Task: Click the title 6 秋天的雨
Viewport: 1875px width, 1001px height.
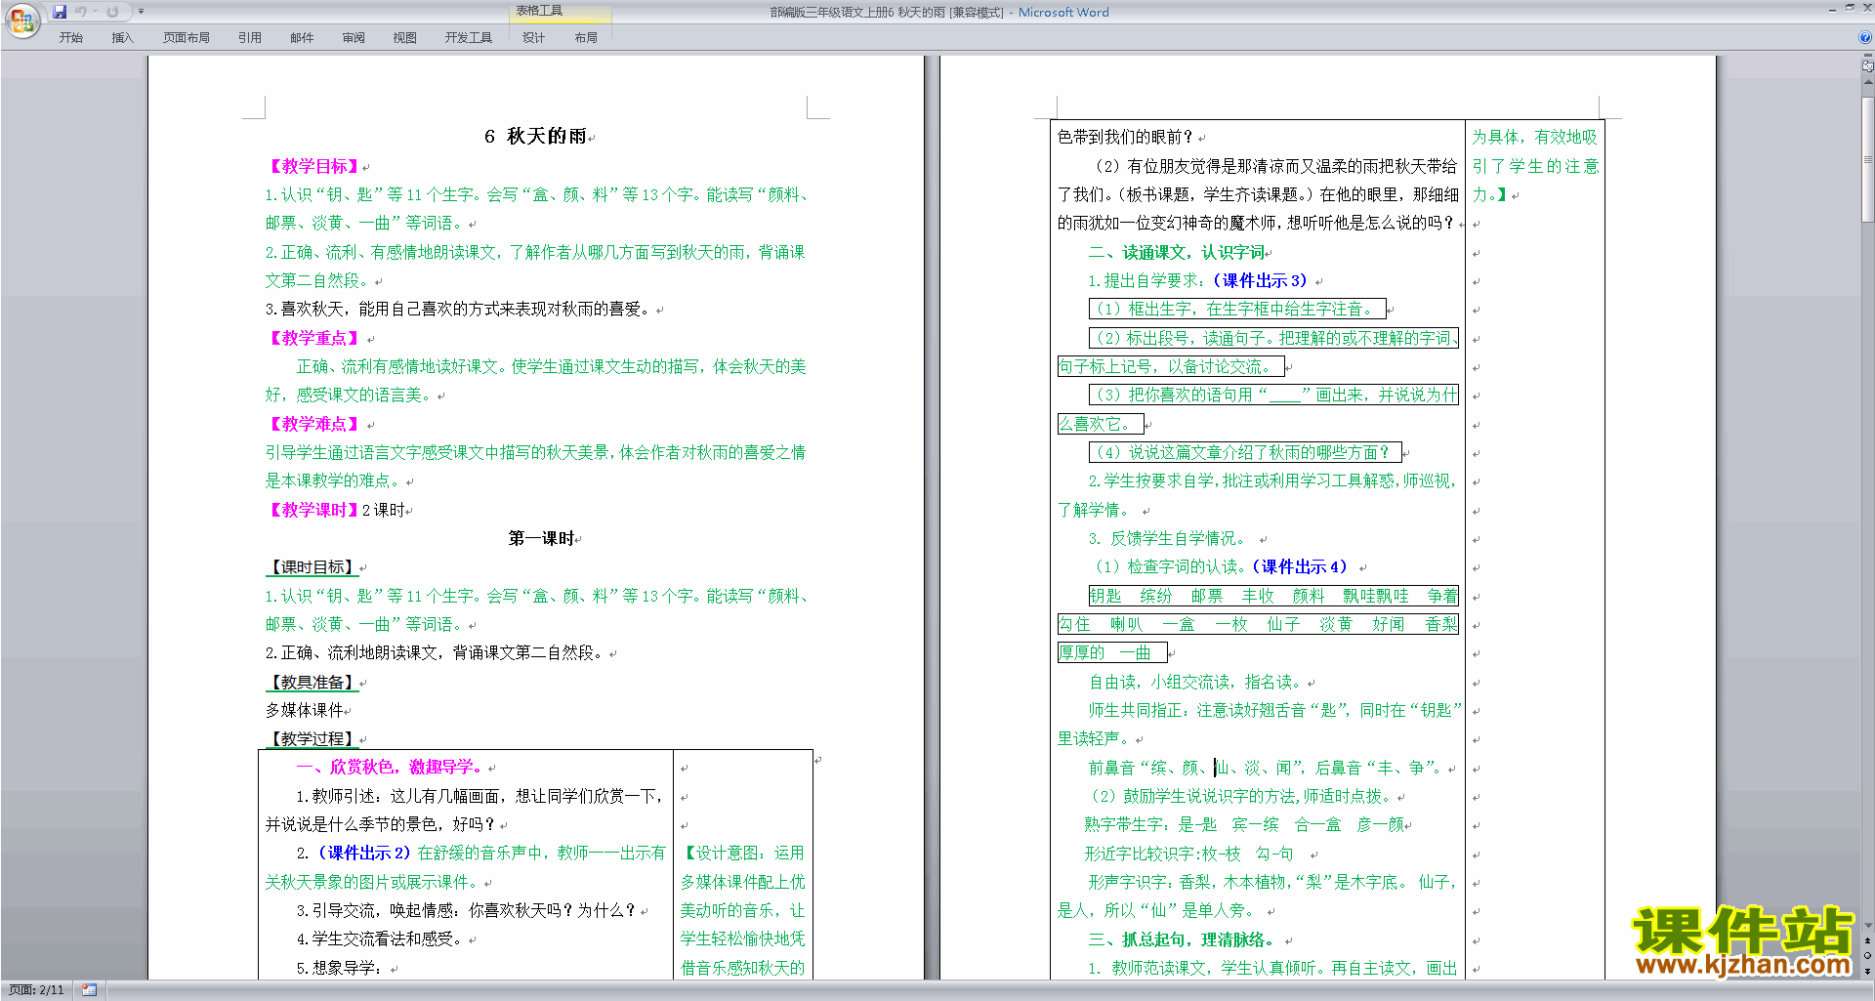Action: tap(535, 137)
